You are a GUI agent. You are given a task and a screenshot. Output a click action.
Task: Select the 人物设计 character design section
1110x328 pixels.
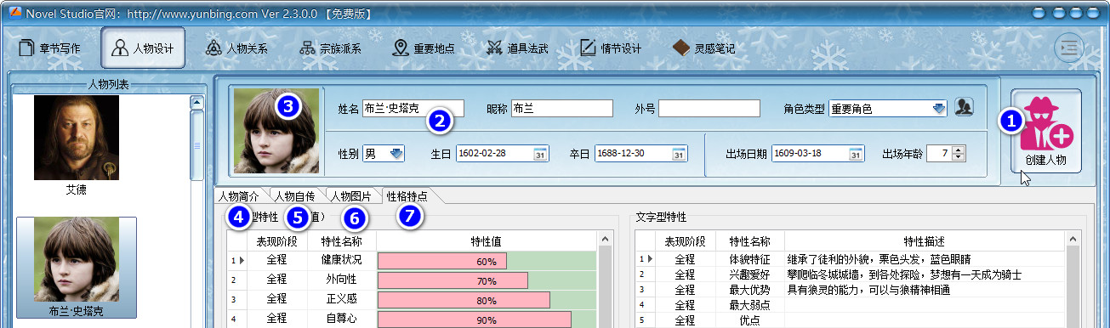(143, 48)
